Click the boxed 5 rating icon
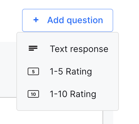 [33, 71]
